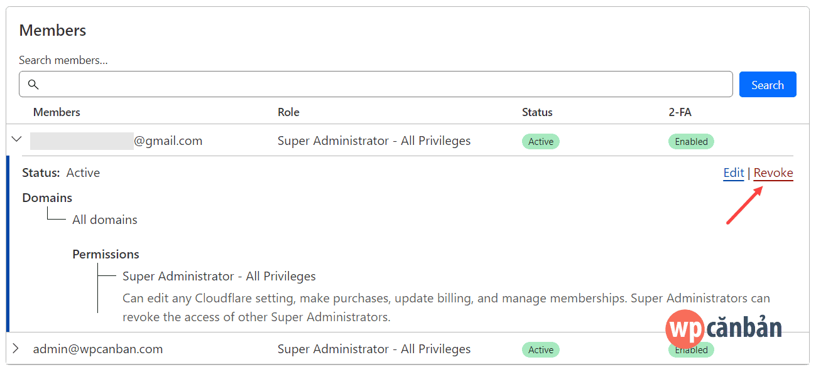Click the blue Search button
Image resolution: width=816 pixels, height=372 pixels.
click(x=768, y=85)
